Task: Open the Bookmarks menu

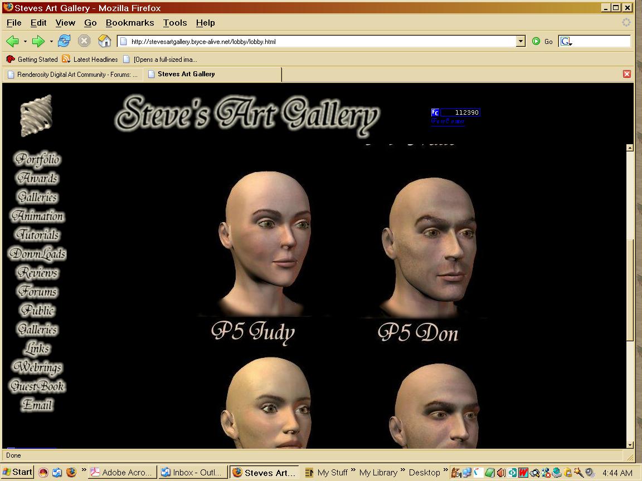Action: click(129, 23)
